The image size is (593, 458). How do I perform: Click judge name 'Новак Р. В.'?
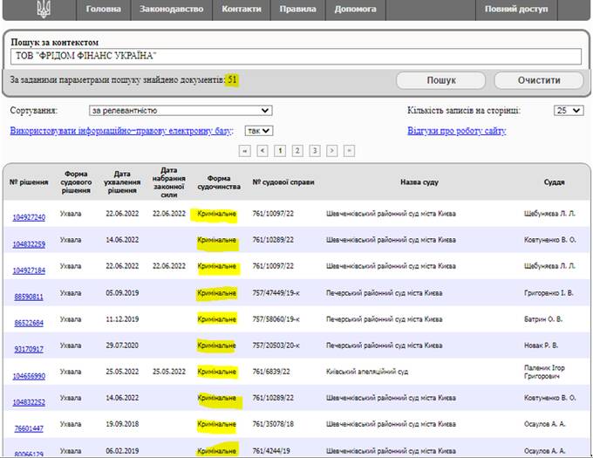(541, 345)
